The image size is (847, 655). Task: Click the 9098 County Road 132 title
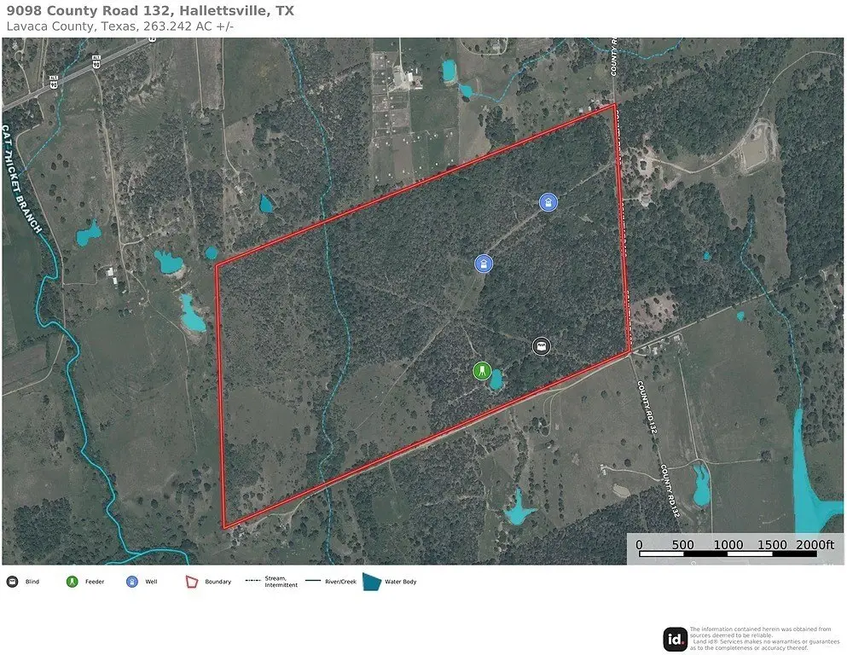150,11
